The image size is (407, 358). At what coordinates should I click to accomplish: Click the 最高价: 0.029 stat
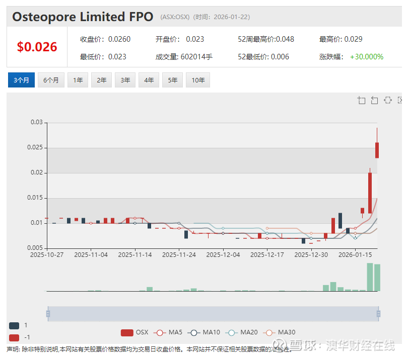coord(341,39)
